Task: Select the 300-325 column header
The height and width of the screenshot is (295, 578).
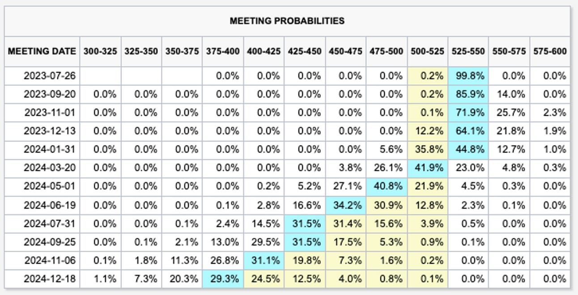Action: click(100, 51)
